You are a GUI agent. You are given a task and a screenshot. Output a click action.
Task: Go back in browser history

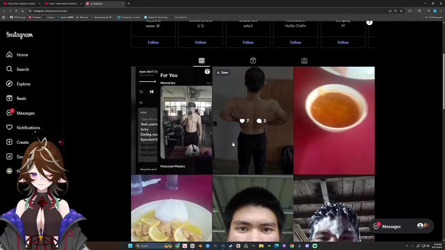(4, 11)
